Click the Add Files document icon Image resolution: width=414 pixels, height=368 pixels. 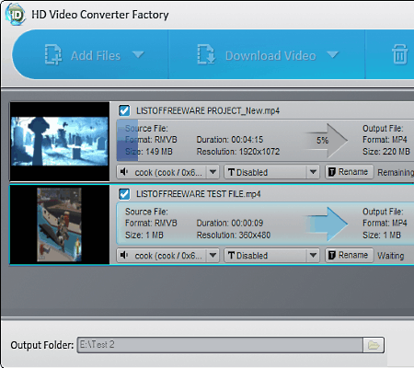click(53, 54)
